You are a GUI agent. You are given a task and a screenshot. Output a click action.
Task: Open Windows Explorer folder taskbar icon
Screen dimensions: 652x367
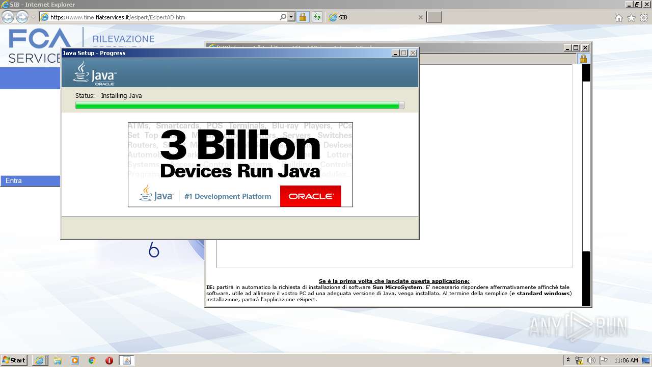[58, 360]
